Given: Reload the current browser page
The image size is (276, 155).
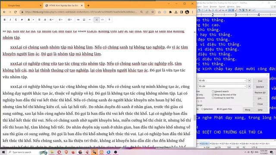Looking at the screenshot, I should pyautogui.click(x=16, y=12).
